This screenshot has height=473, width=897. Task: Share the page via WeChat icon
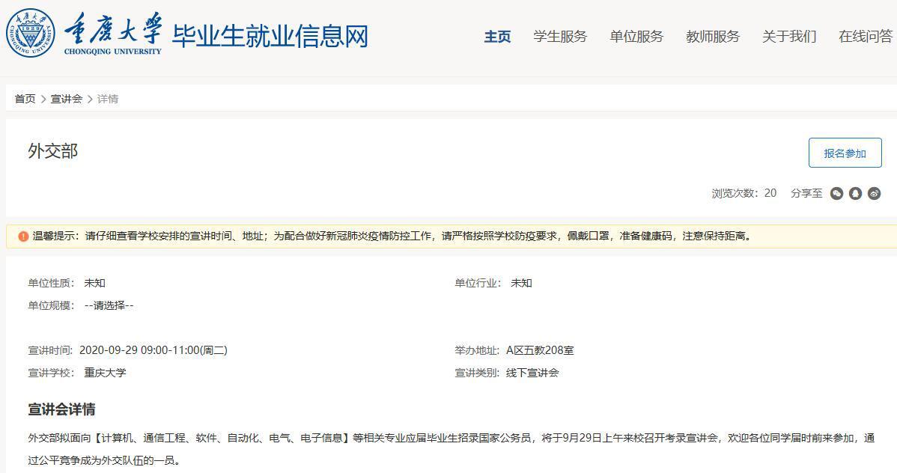tap(836, 193)
